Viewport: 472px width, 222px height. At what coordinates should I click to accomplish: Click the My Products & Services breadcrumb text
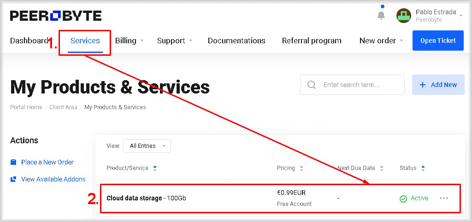pyautogui.click(x=115, y=107)
